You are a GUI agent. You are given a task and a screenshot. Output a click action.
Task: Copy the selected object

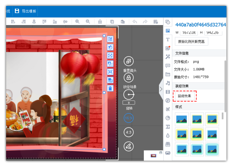point(112,22)
